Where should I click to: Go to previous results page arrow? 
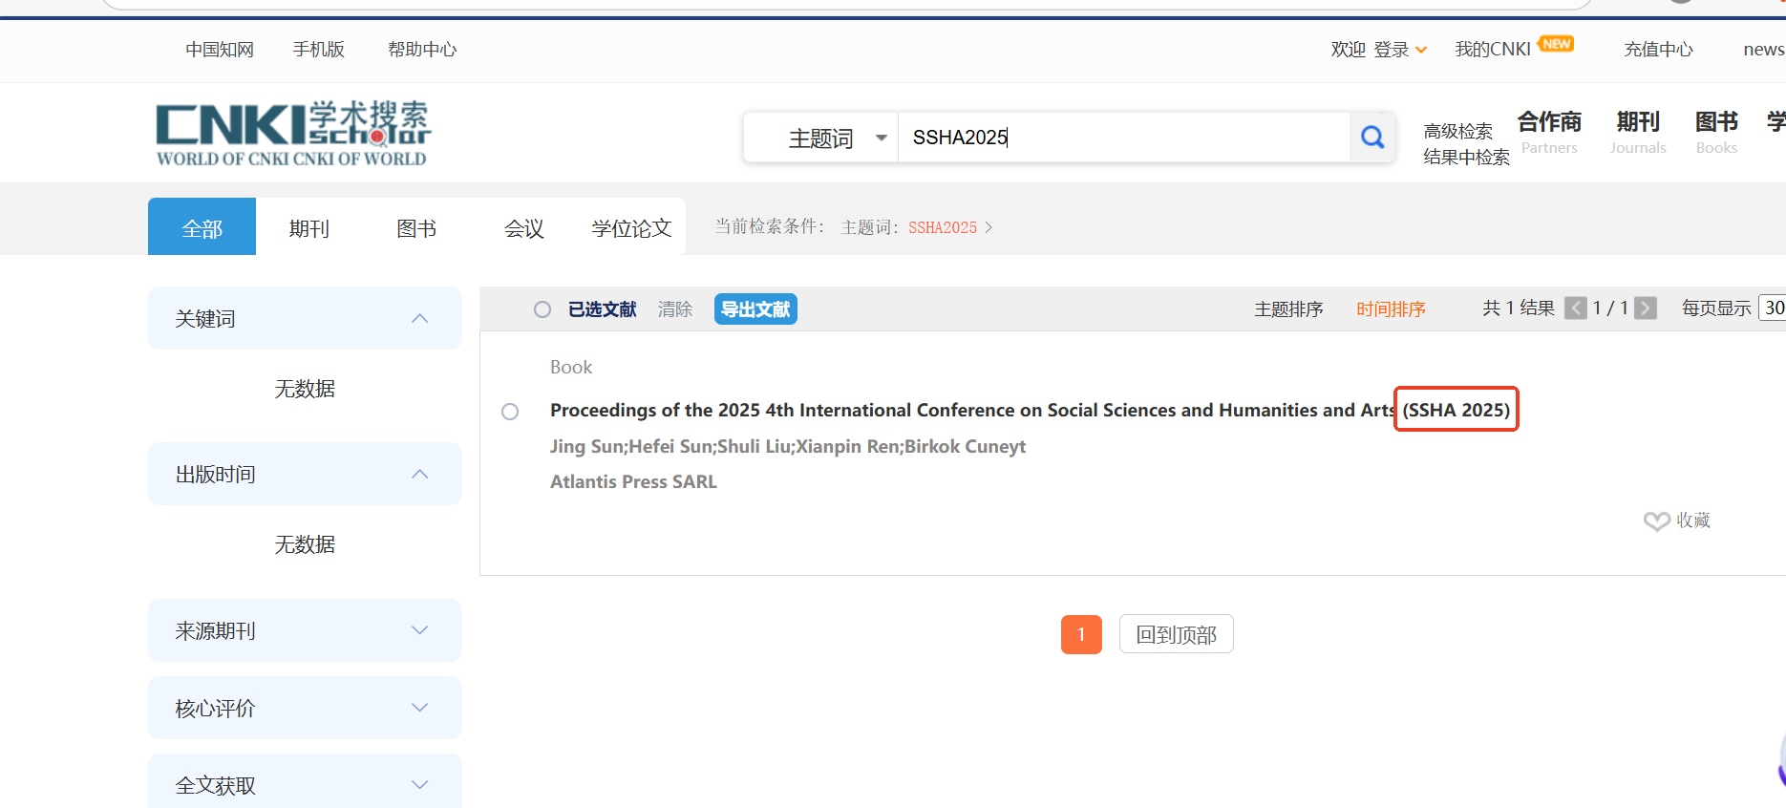coord(1575,308)
